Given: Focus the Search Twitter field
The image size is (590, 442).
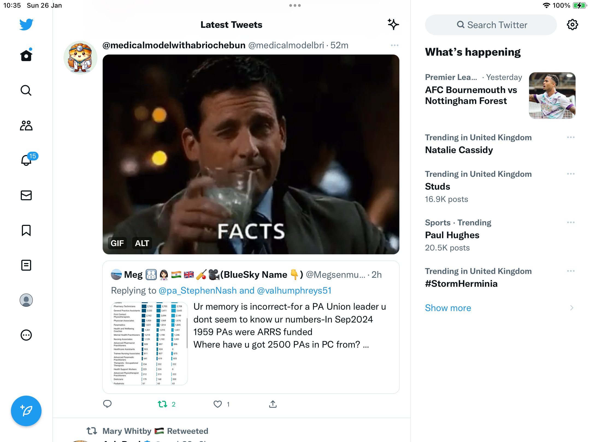Looking at the screenshot, I should [x=491, y=25].
